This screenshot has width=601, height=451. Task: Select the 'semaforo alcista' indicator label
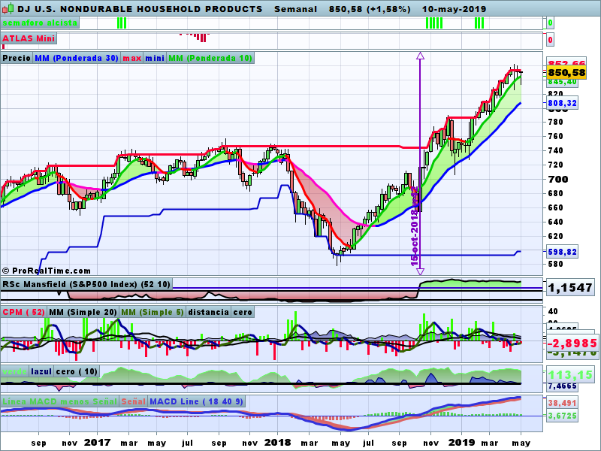(x=40, y=23)
